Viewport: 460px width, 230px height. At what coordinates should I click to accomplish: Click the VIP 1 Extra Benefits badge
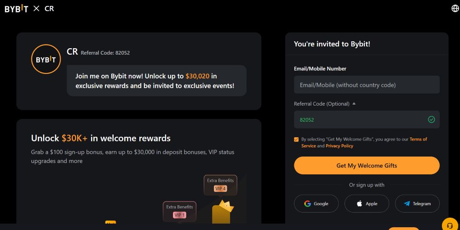(179, 211)
